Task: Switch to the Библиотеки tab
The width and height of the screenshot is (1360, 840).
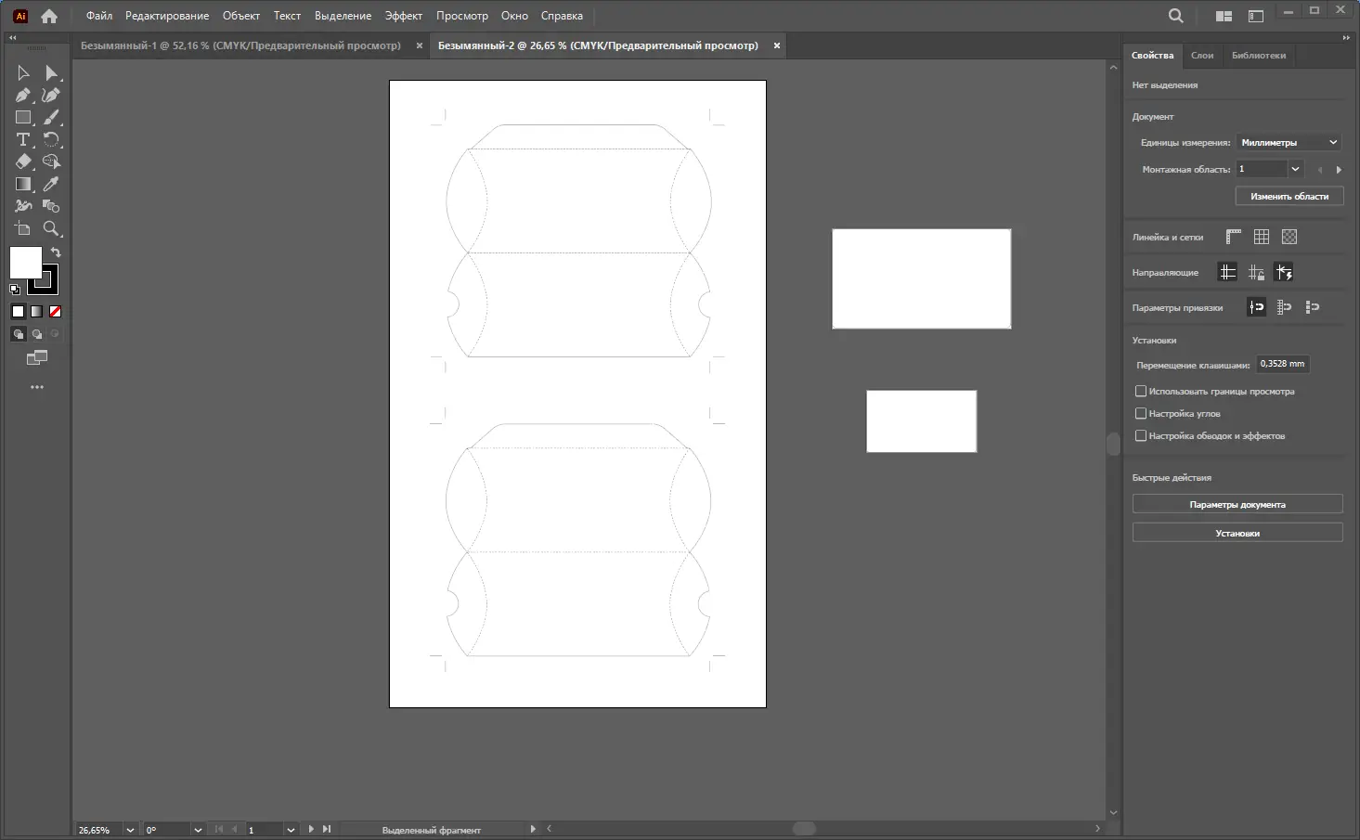Action: pos(1259,56)
